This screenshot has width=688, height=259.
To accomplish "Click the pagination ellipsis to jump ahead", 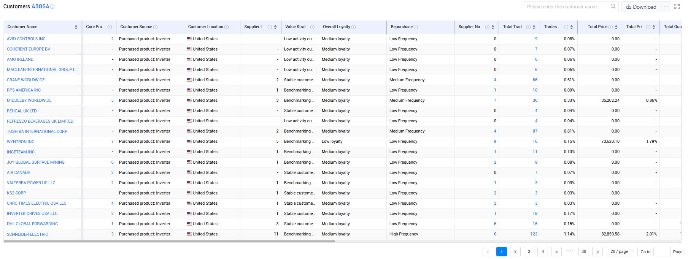I will [570, 251].
